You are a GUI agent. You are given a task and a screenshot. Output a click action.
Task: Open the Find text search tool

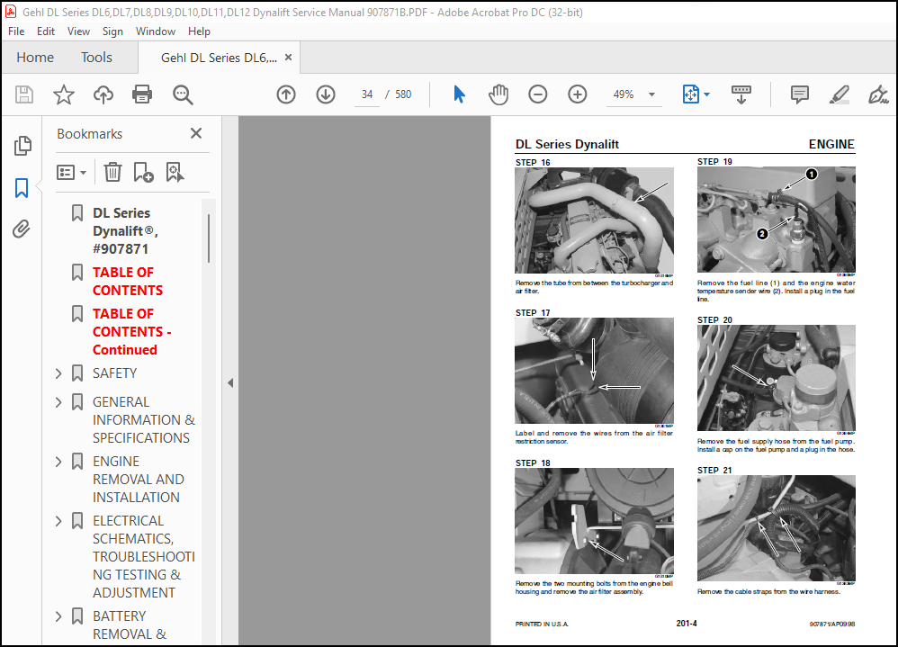click(x=183, y=94)
